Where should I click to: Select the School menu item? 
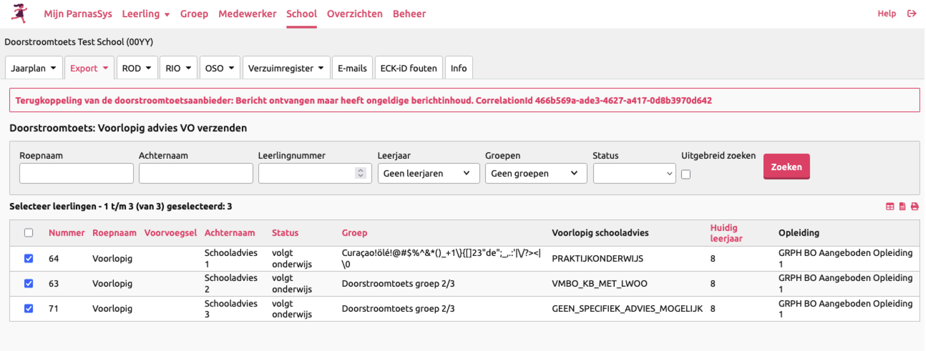click(x=302, y=14)
